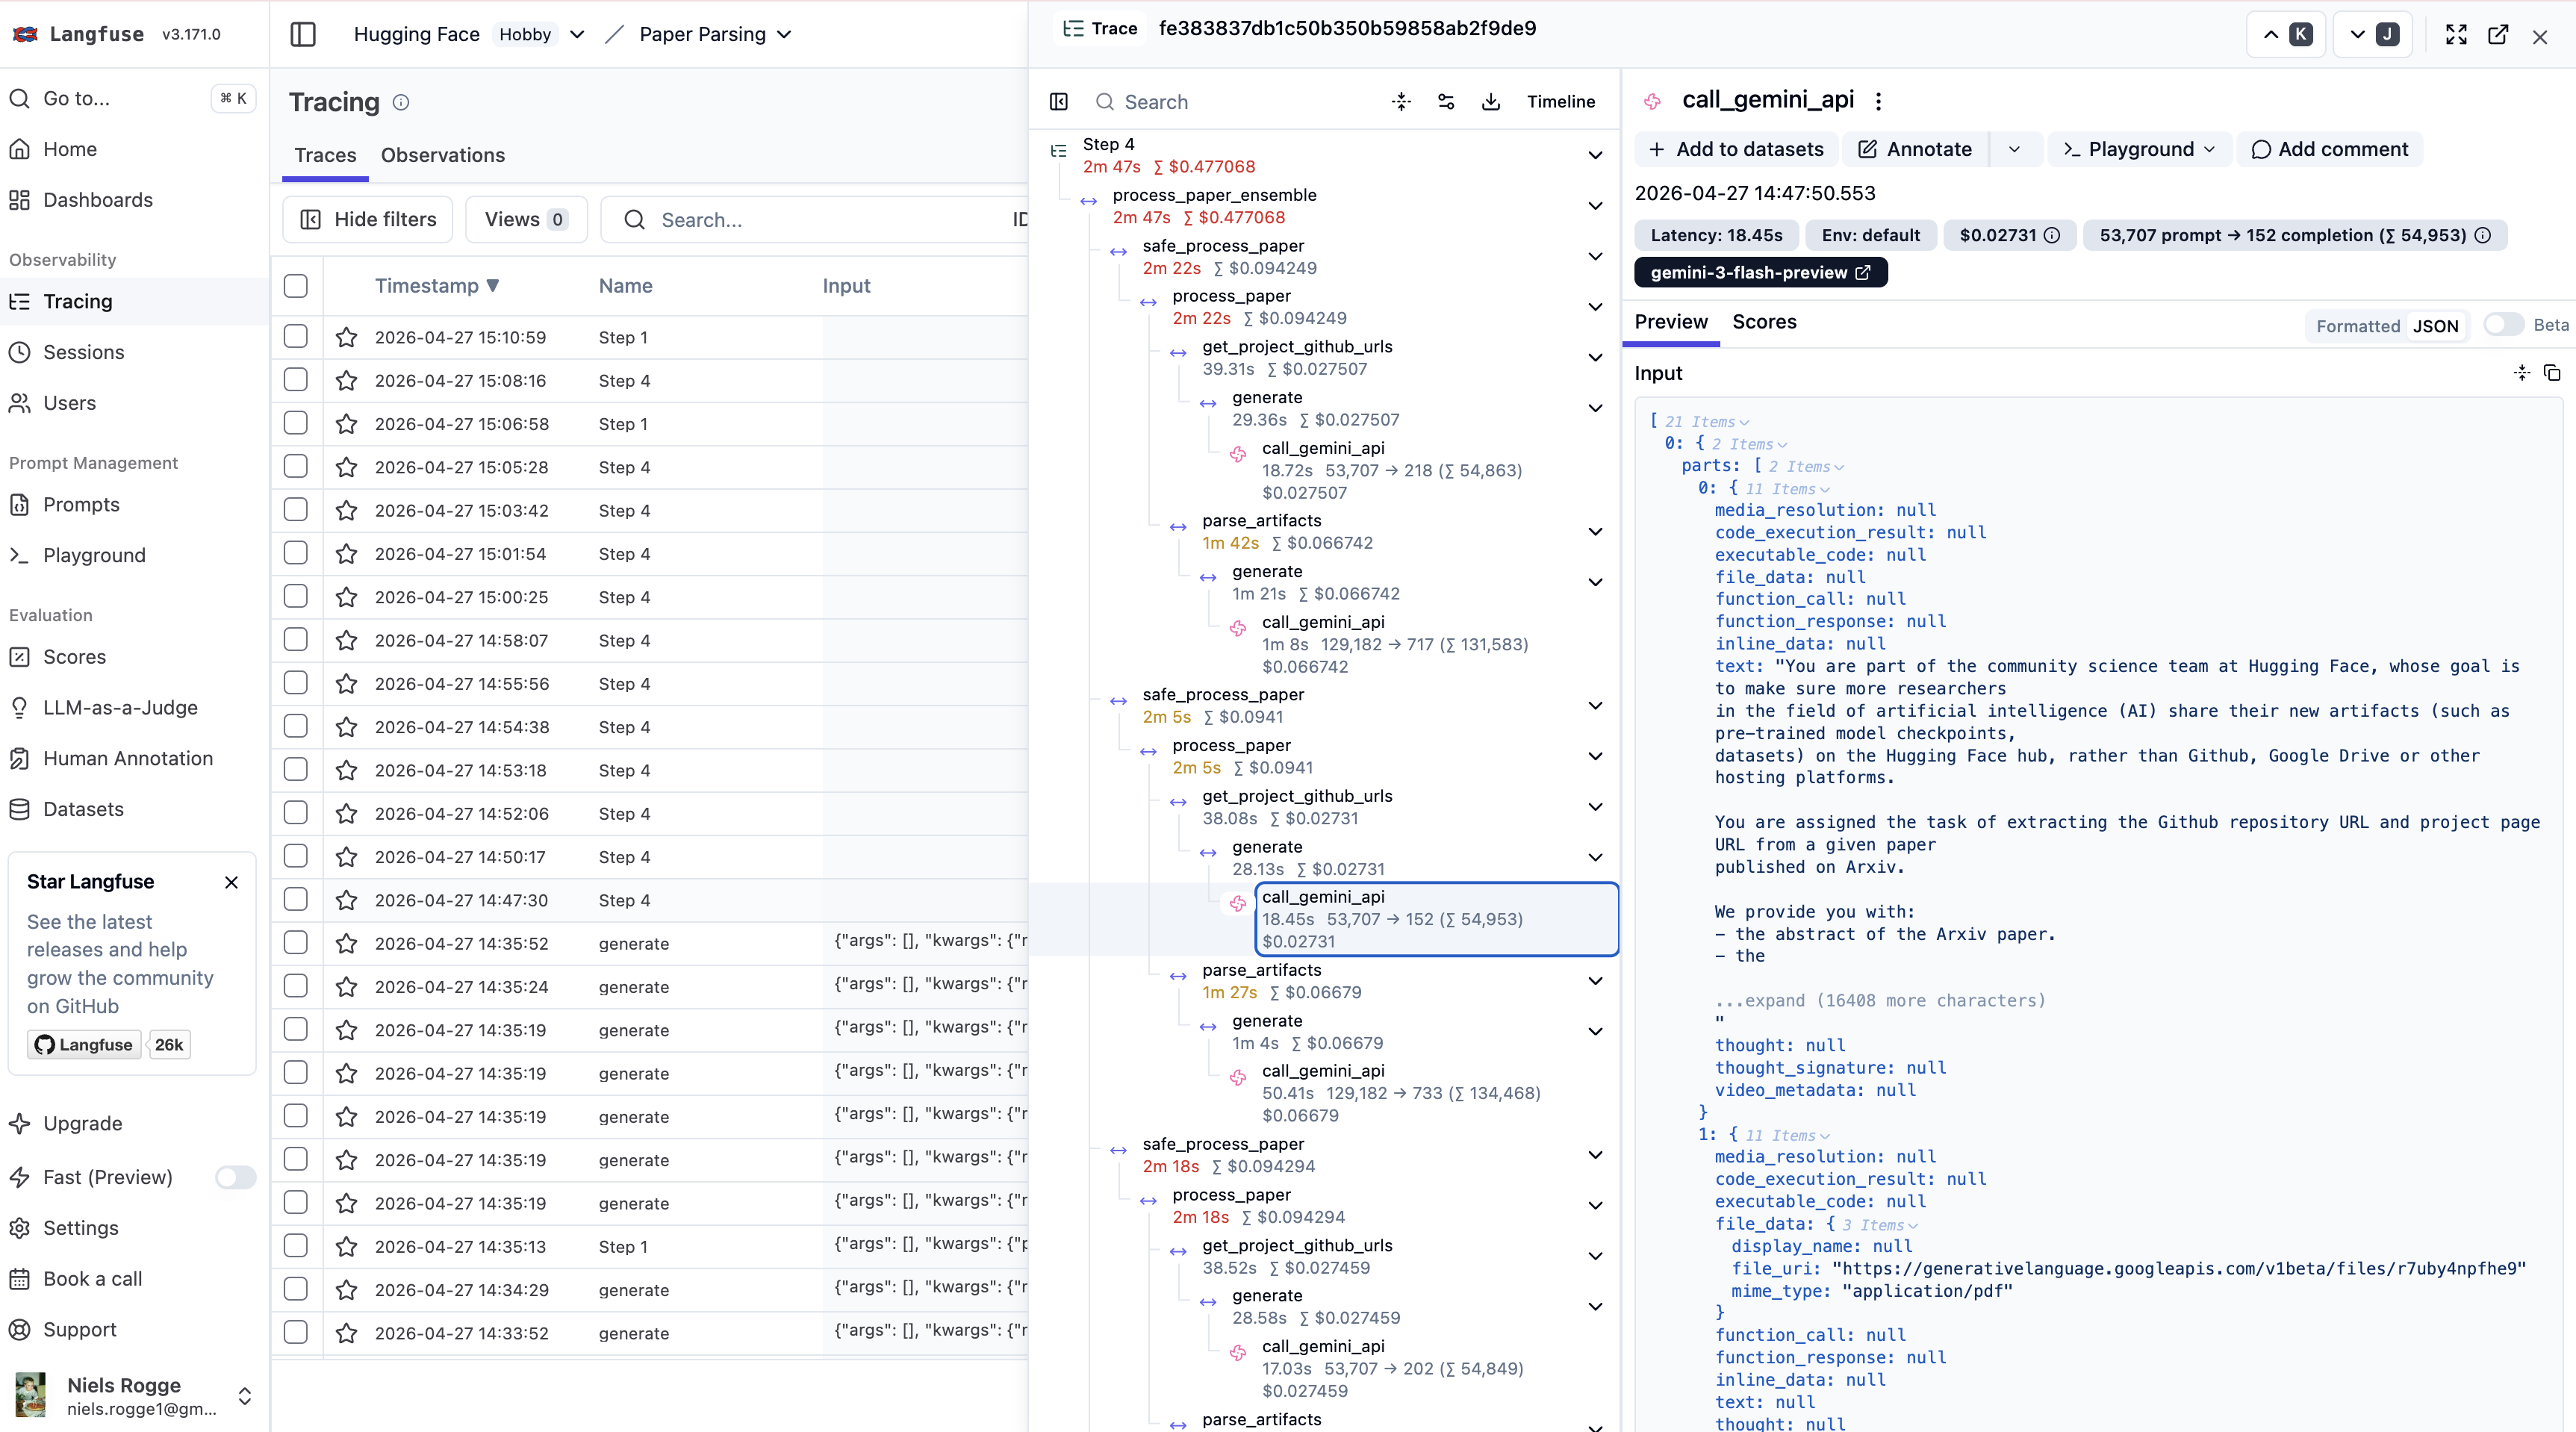Switch to the Observations tab
The image size is (2576, 1432).
[442, 155]
